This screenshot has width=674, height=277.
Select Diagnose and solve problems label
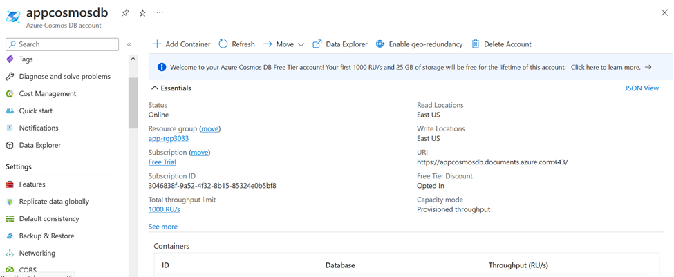[65, 77]
